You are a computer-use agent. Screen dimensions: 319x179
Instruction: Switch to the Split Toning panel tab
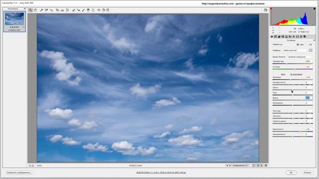[287, 36]
